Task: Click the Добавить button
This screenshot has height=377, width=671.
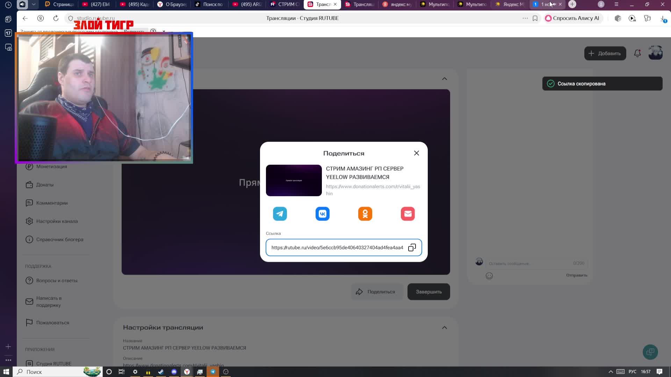Action: click(605, 53)
